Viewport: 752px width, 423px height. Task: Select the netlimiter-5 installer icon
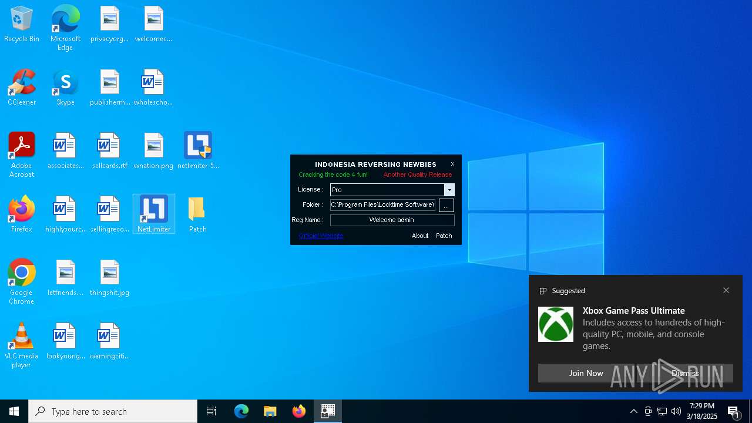(x=198, y=152)
